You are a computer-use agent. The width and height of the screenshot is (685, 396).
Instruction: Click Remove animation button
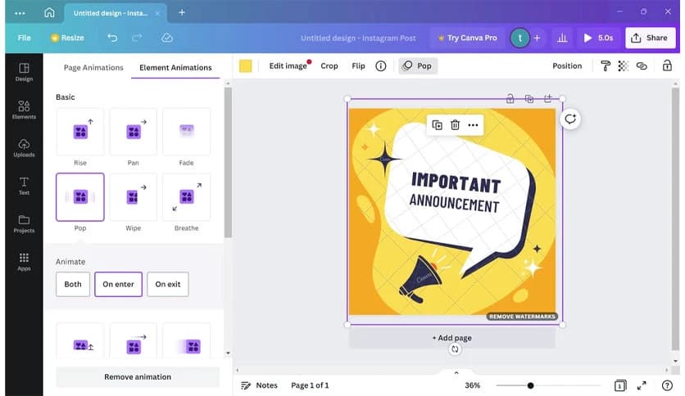[x=138, y=377]
